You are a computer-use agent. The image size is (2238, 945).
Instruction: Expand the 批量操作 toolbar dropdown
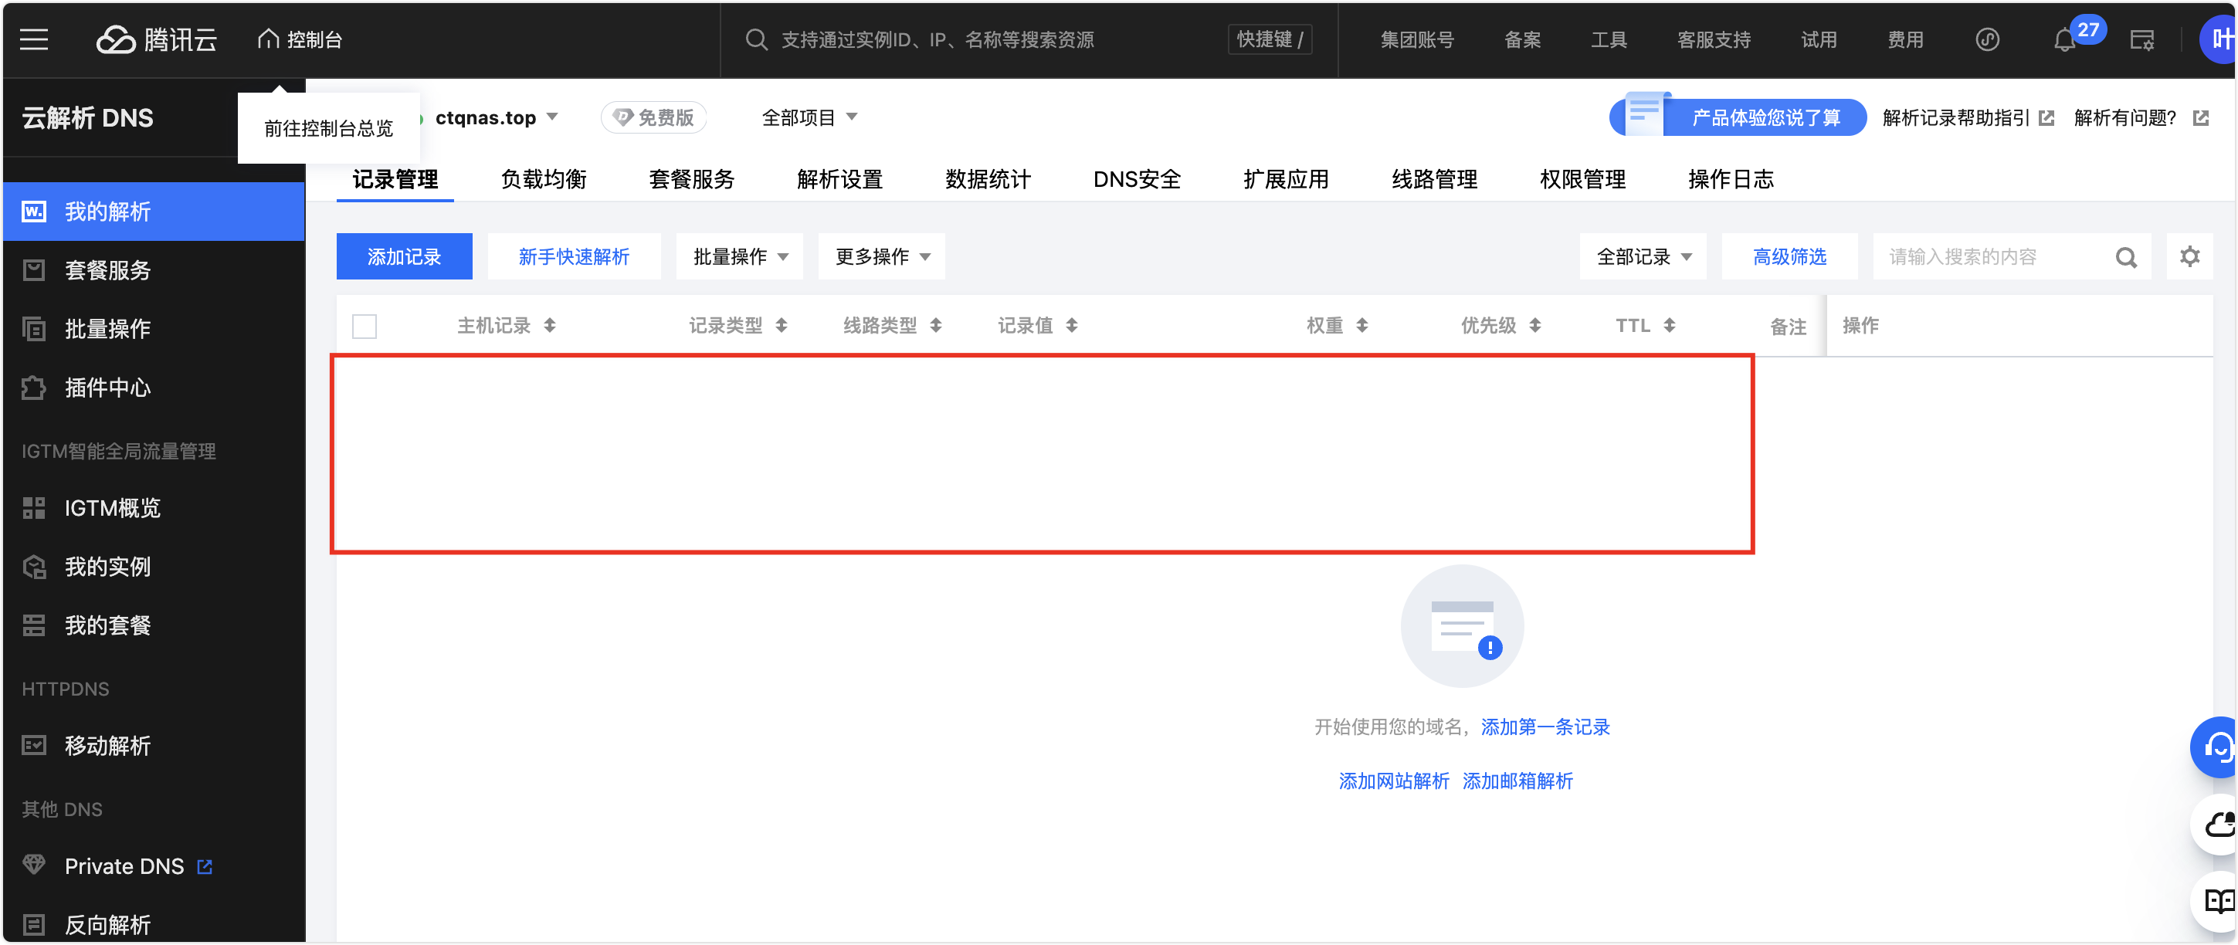pyautogui.click(x=740, y=256)
